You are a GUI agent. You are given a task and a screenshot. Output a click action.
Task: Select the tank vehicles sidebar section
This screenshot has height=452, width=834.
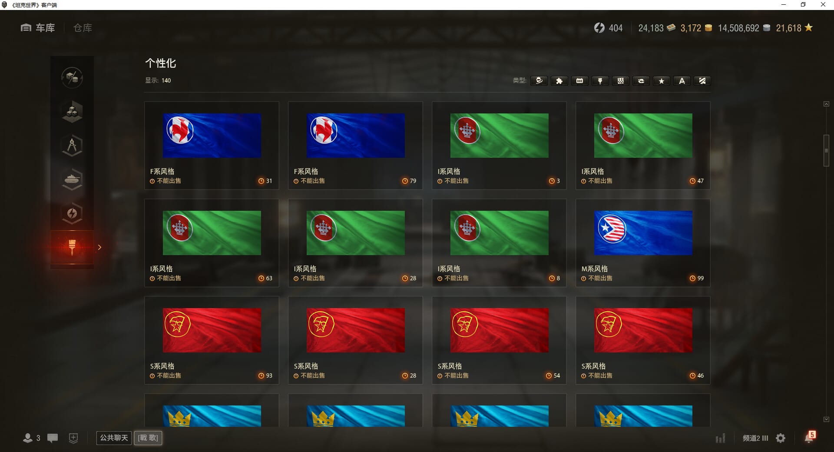(72, 179)
